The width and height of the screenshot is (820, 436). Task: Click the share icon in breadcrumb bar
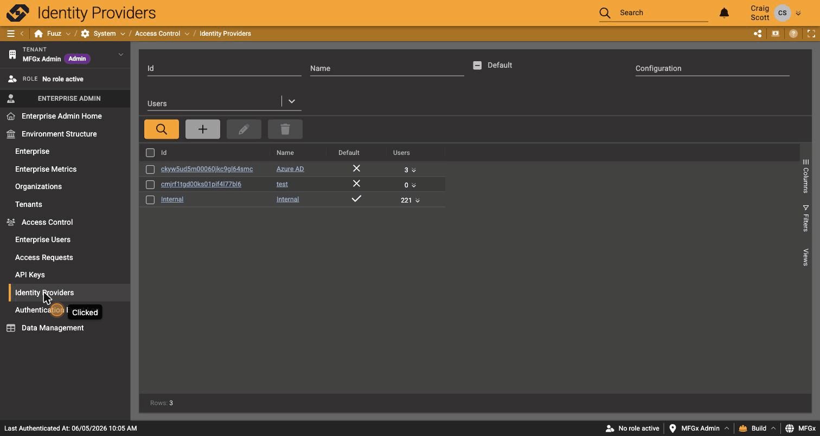[758, 34]
